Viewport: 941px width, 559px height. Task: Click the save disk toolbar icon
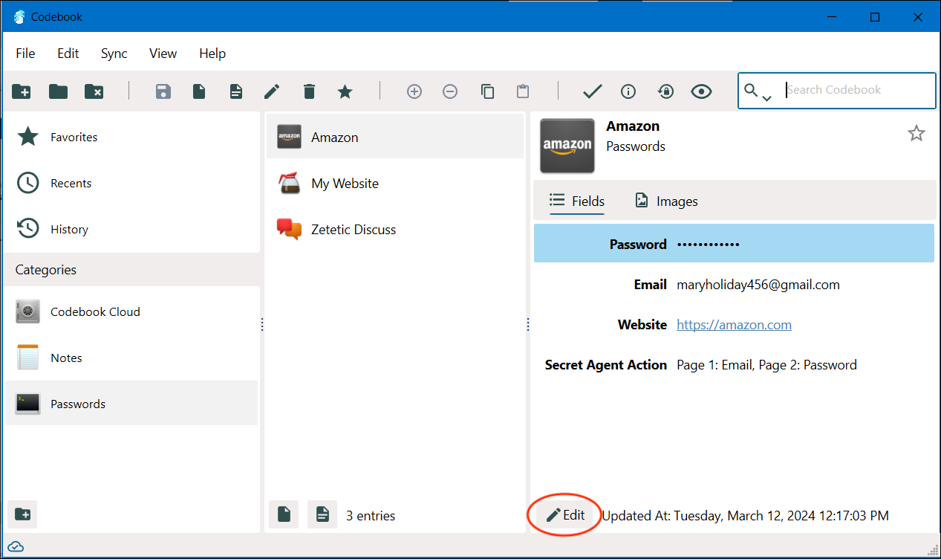[163, 91]
